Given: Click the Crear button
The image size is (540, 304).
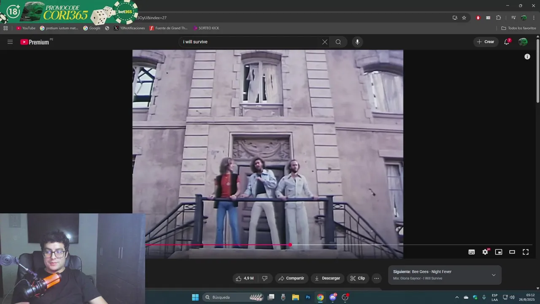Looking at the screenshot, I should coord(486,42).
